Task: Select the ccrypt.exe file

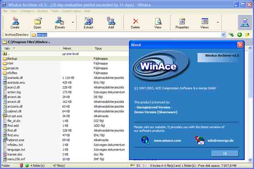Action: tap(65, 116)
